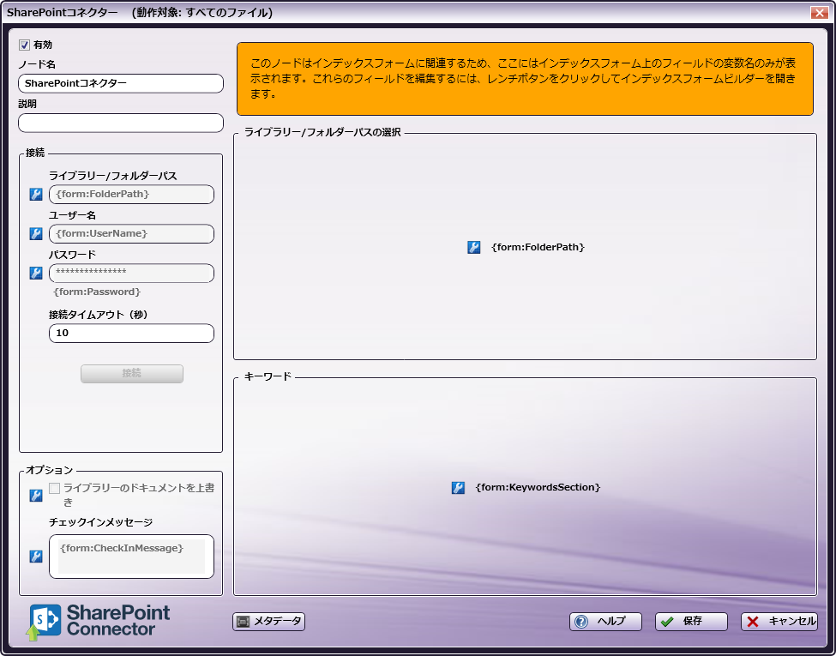Click the {form:UserName} input field
The width and height of the screenshot is (836, 656).
[132, 233]
